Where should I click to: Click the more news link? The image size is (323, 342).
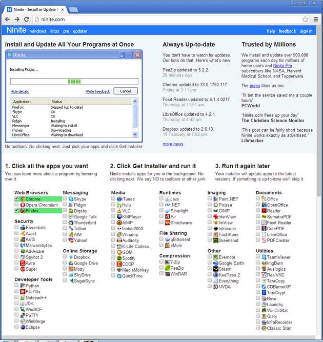[x=173, y=144]
